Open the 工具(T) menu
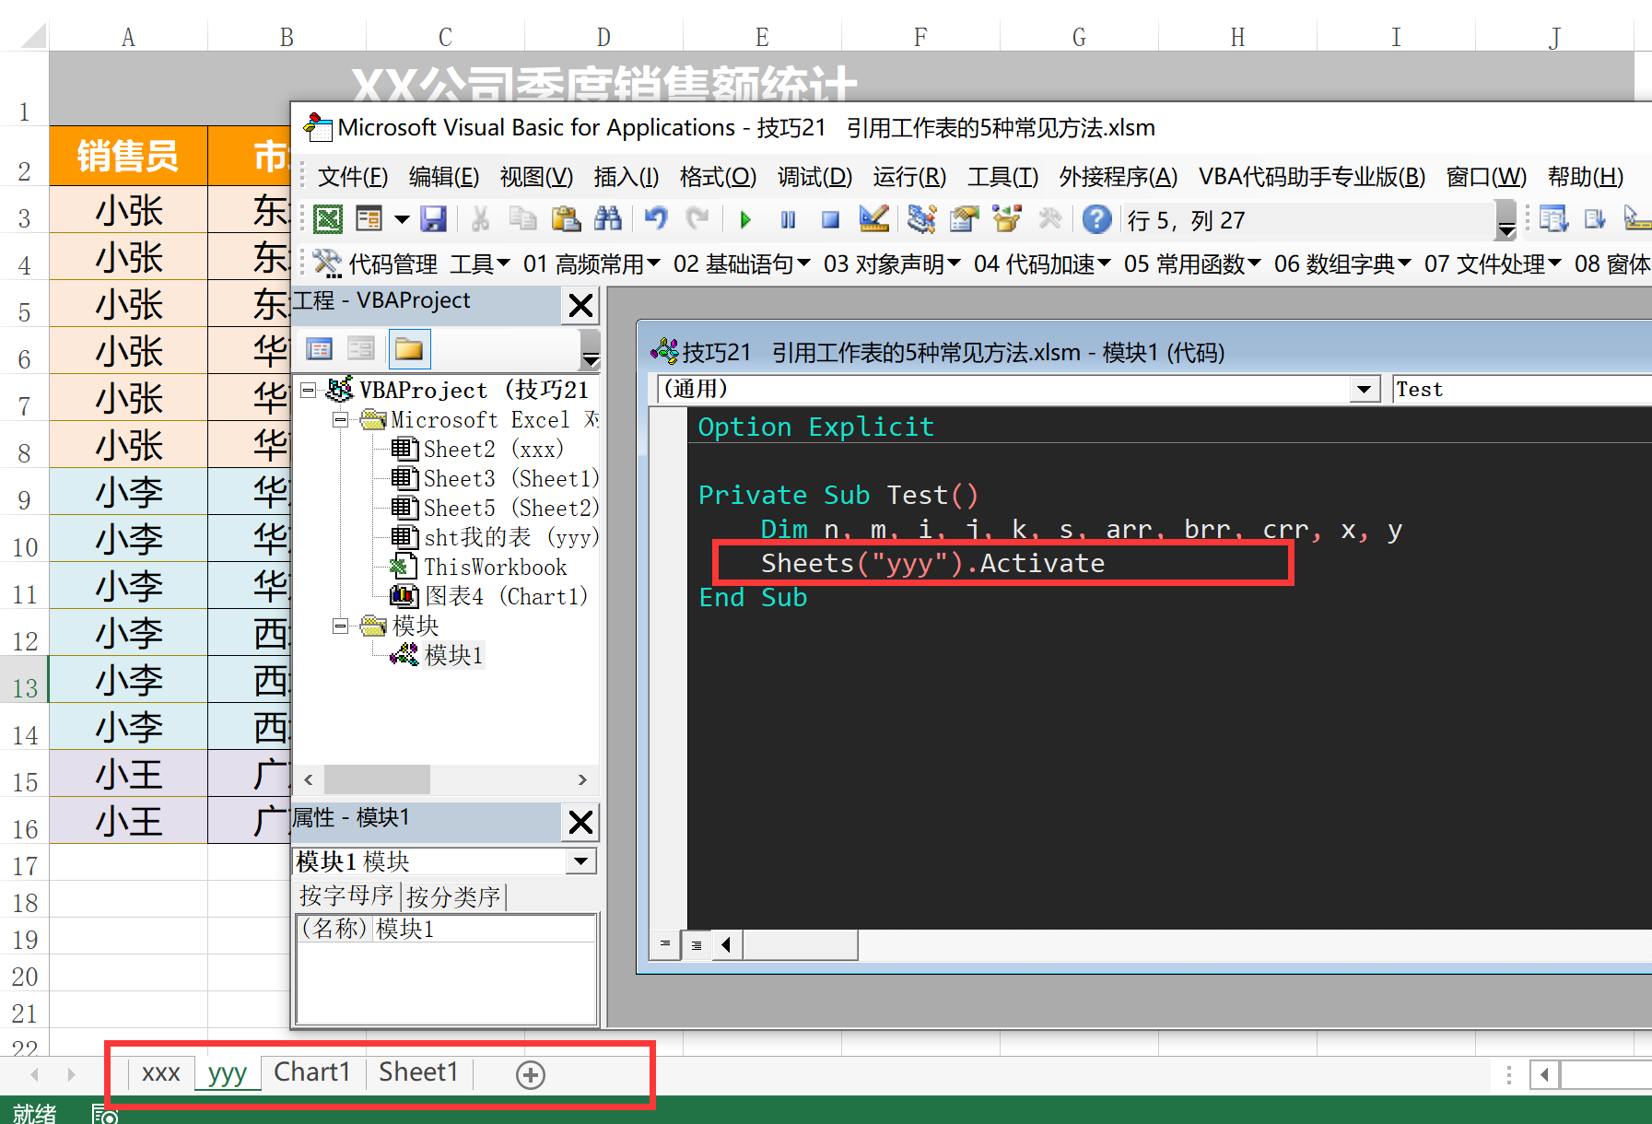 point(1002,176)
